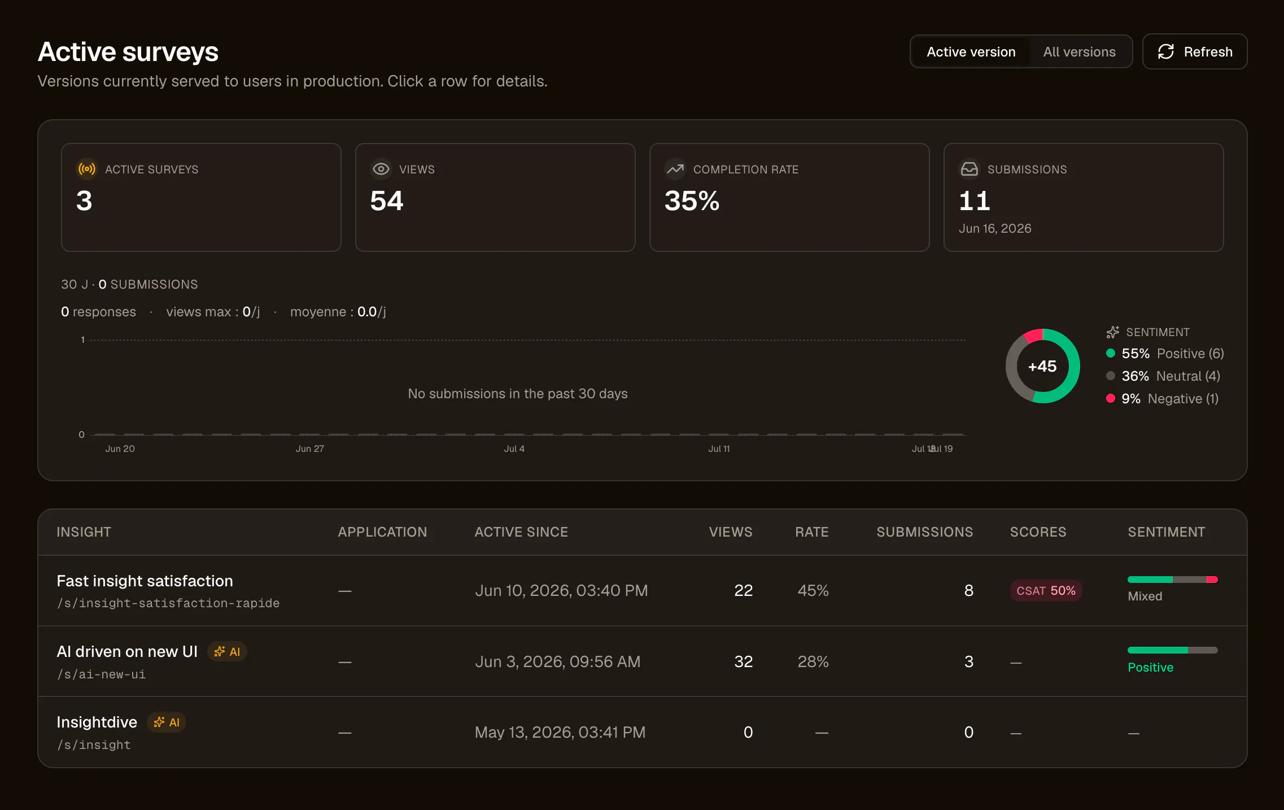This screenshot has height=810, width=1284.
Task: Click the Positive sentiment bar
Action: pos(1172,650)
